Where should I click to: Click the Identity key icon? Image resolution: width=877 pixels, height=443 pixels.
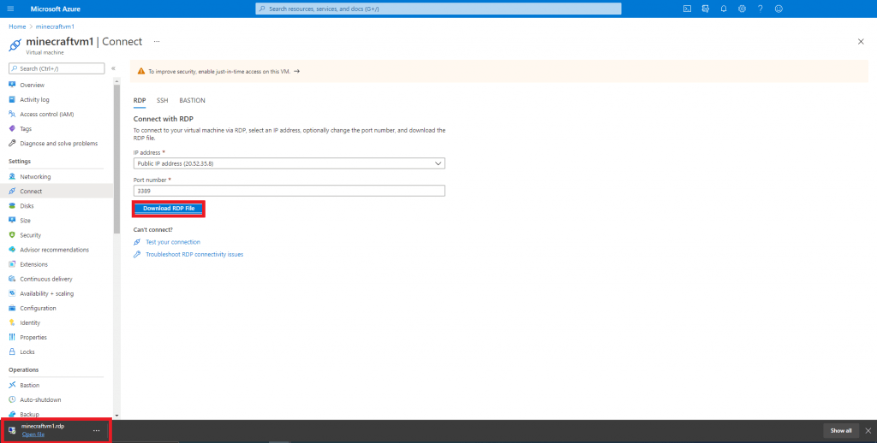(12, 323)
